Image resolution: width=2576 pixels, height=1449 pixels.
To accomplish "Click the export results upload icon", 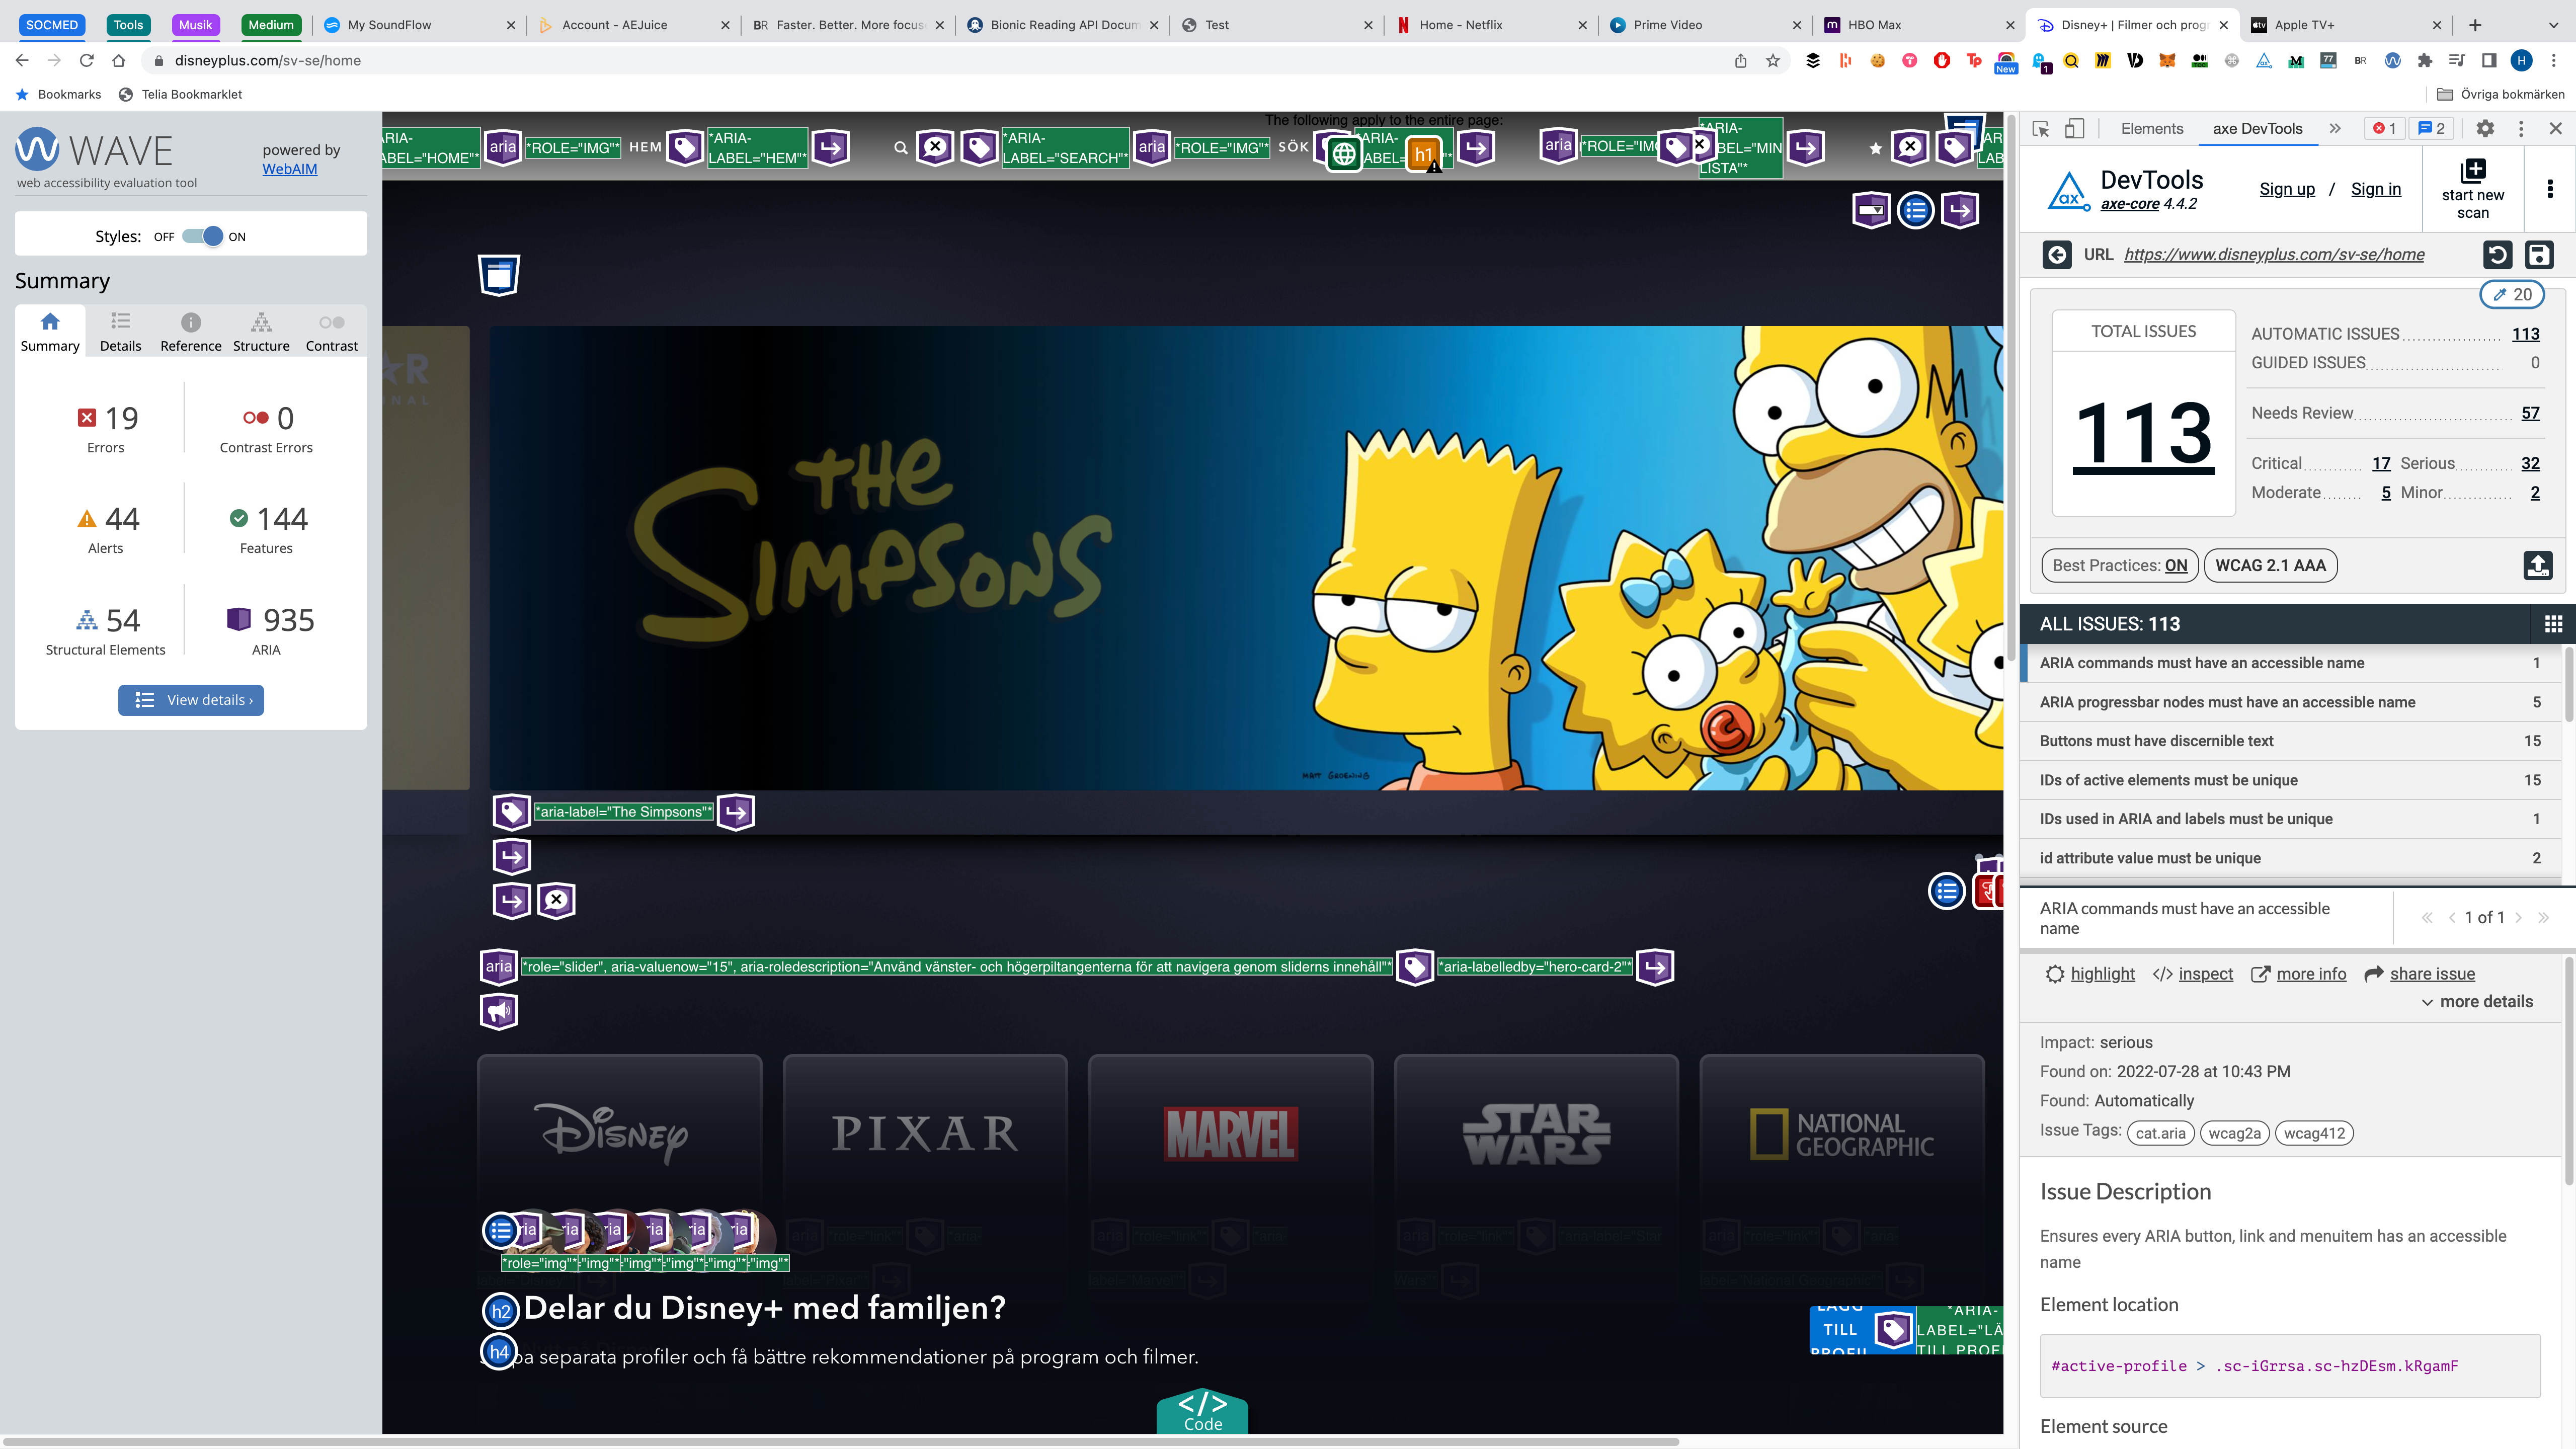I will (2538, 565).
